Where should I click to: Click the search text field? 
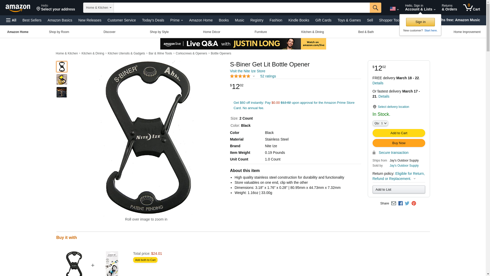[x=242, y=8]
